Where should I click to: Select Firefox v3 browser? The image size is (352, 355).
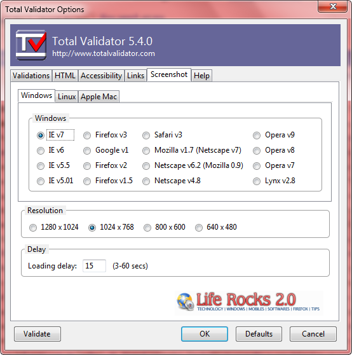(87, 136)
